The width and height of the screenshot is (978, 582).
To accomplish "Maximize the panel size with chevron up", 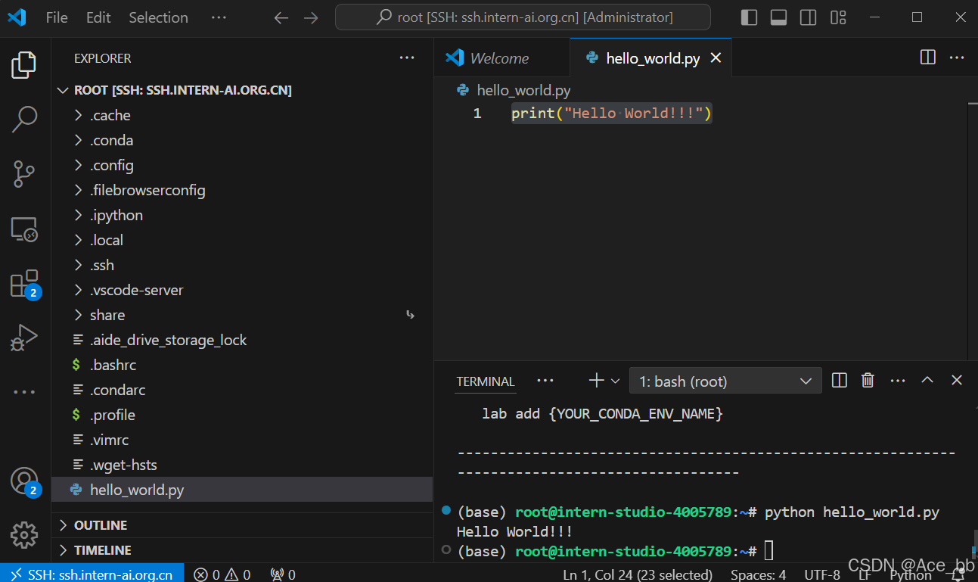I will (927, 381).
